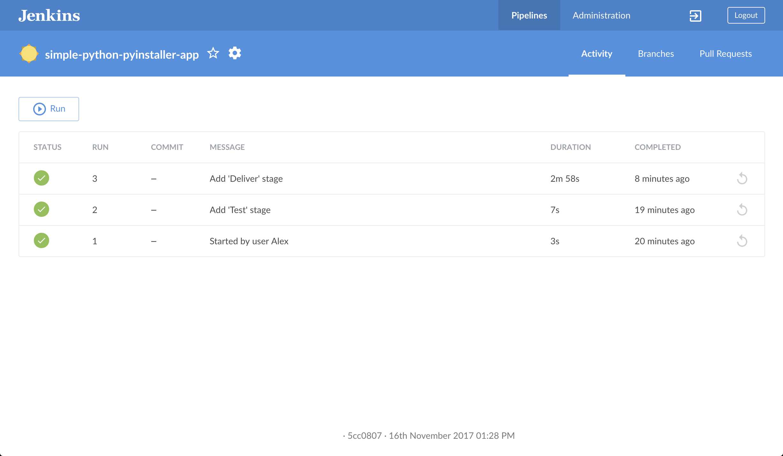Toggle success status checkbox for run 1
Image resolution: width=783 pixels, height=456 pixels.
(x=41, y=241)
